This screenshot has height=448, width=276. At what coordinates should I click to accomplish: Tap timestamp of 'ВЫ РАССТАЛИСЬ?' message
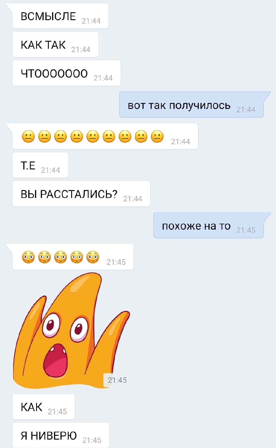tap(133, 199)
